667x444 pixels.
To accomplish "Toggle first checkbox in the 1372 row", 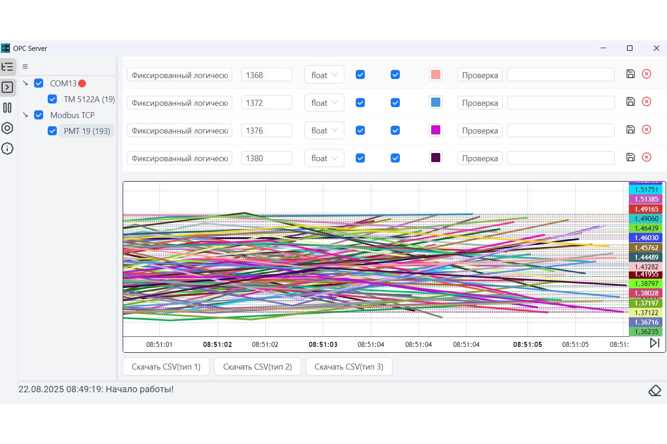I will click(360, 103).
